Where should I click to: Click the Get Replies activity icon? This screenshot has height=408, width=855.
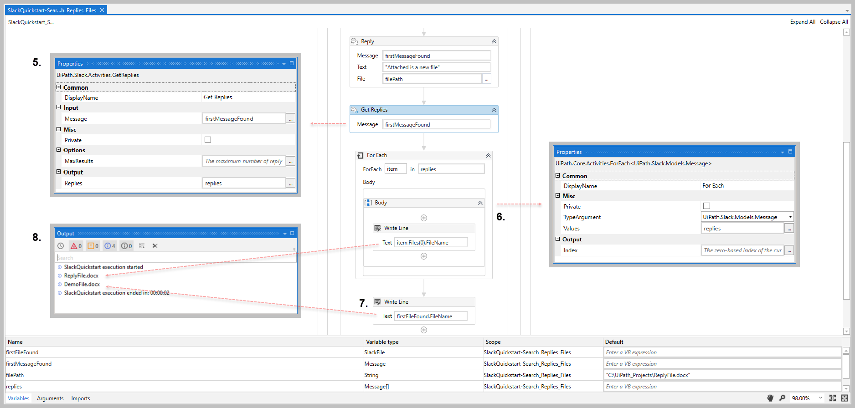coord(354,110)
